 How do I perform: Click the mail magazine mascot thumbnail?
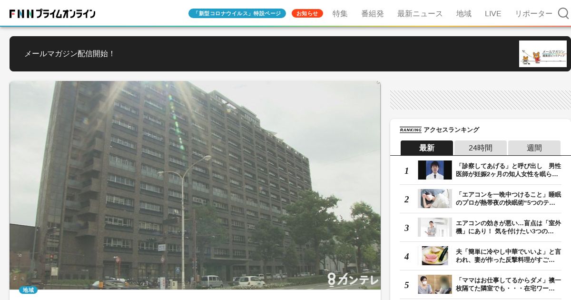(x=543, y=54)
